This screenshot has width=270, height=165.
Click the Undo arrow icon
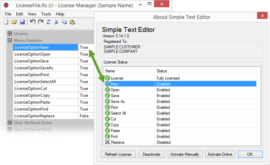33,22
